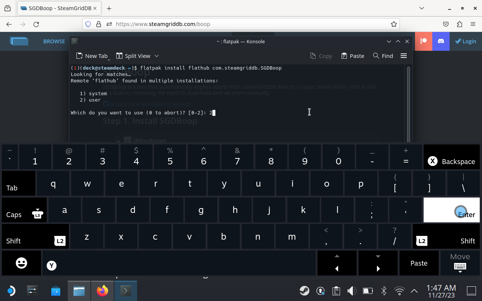Tap left arrow key on keyboard
Screen dimensions: 482x301
(x=337, y=263)
